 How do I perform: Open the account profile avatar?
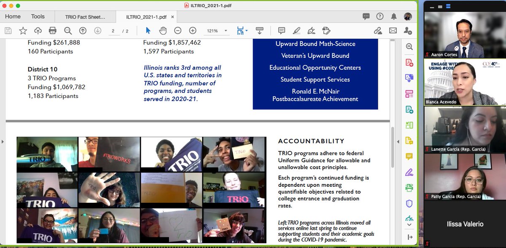pyautogui.click(x=407, y=16)
